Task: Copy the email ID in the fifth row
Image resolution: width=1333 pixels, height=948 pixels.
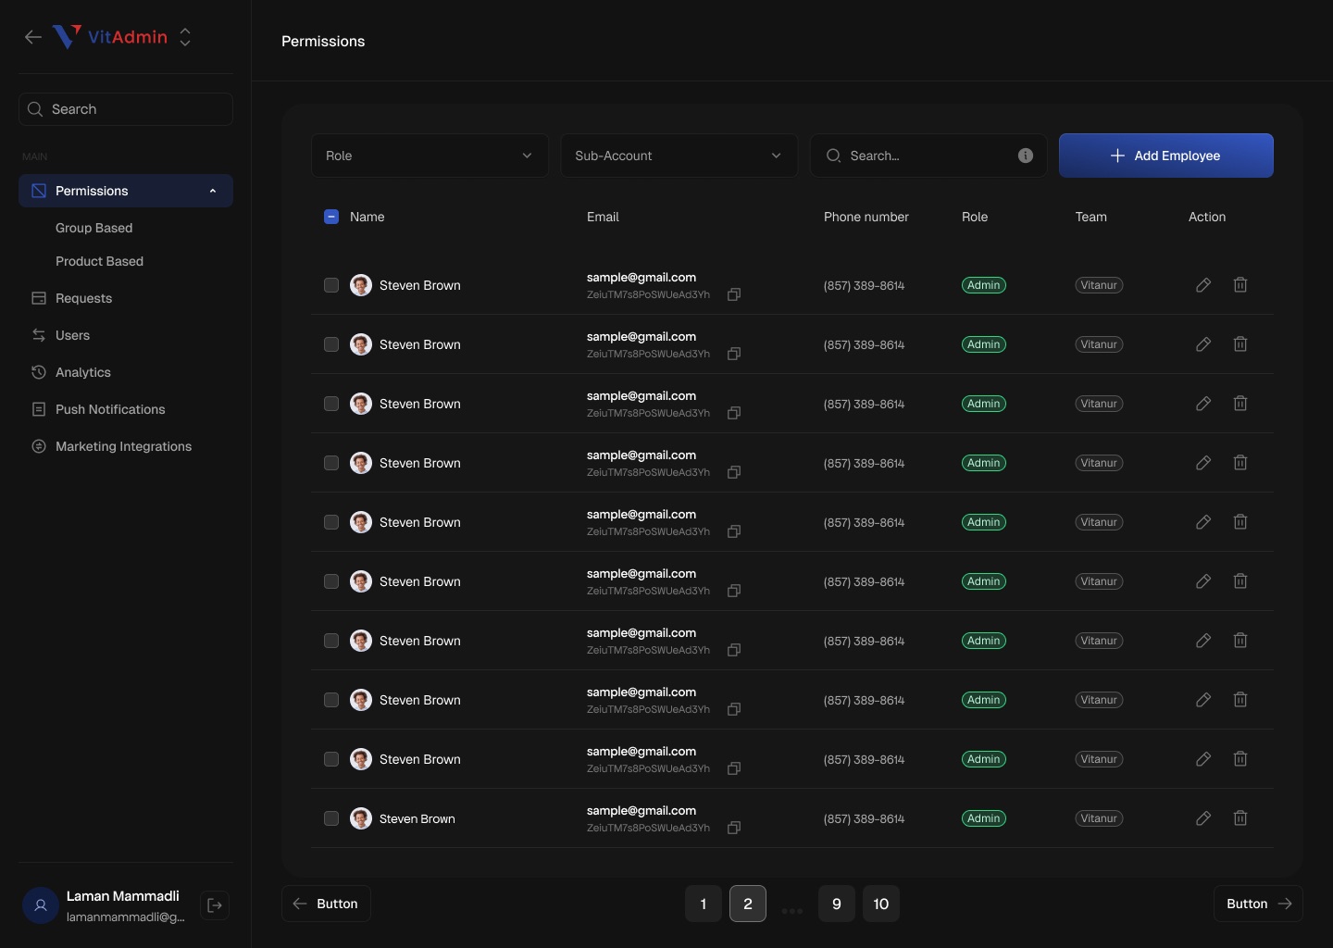Action: pos(734,531)
